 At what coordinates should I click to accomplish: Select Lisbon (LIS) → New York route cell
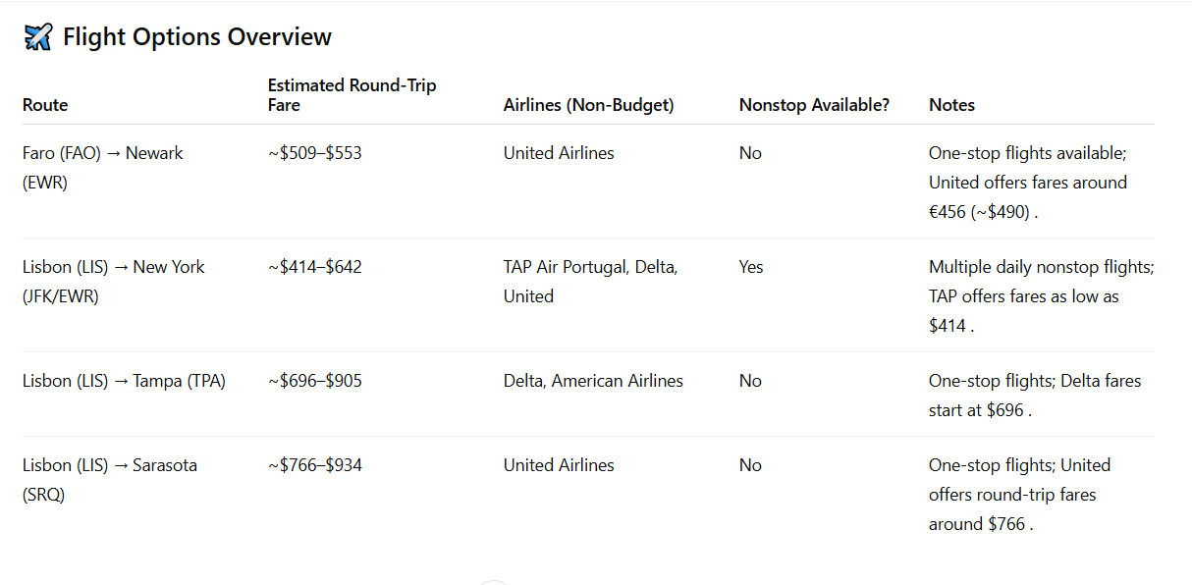(x=114, y=282)
